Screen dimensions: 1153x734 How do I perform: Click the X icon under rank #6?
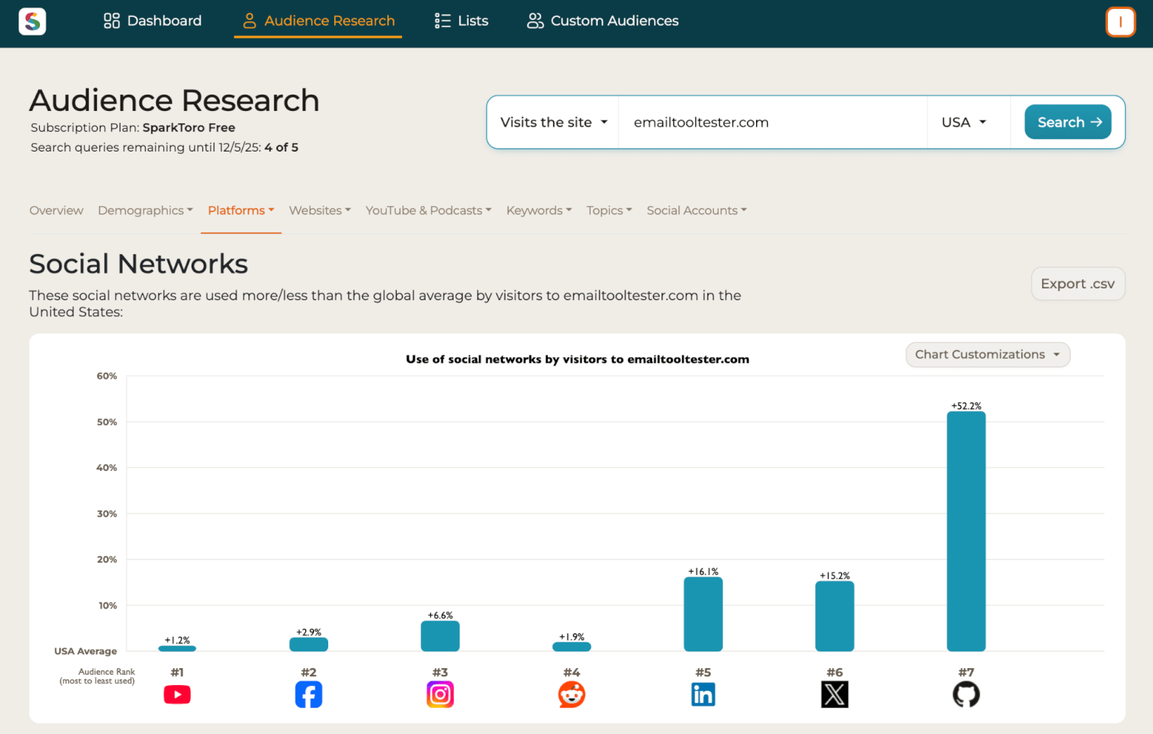(x=834, y=694)
